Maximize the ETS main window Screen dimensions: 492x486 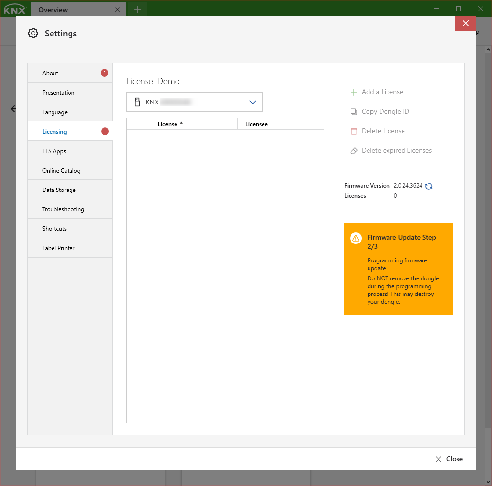(x=458, y=9)
